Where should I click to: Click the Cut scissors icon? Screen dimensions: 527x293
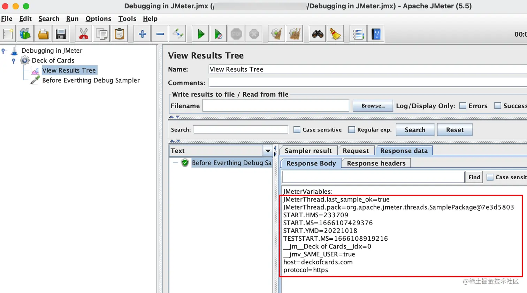pos(84,34)
